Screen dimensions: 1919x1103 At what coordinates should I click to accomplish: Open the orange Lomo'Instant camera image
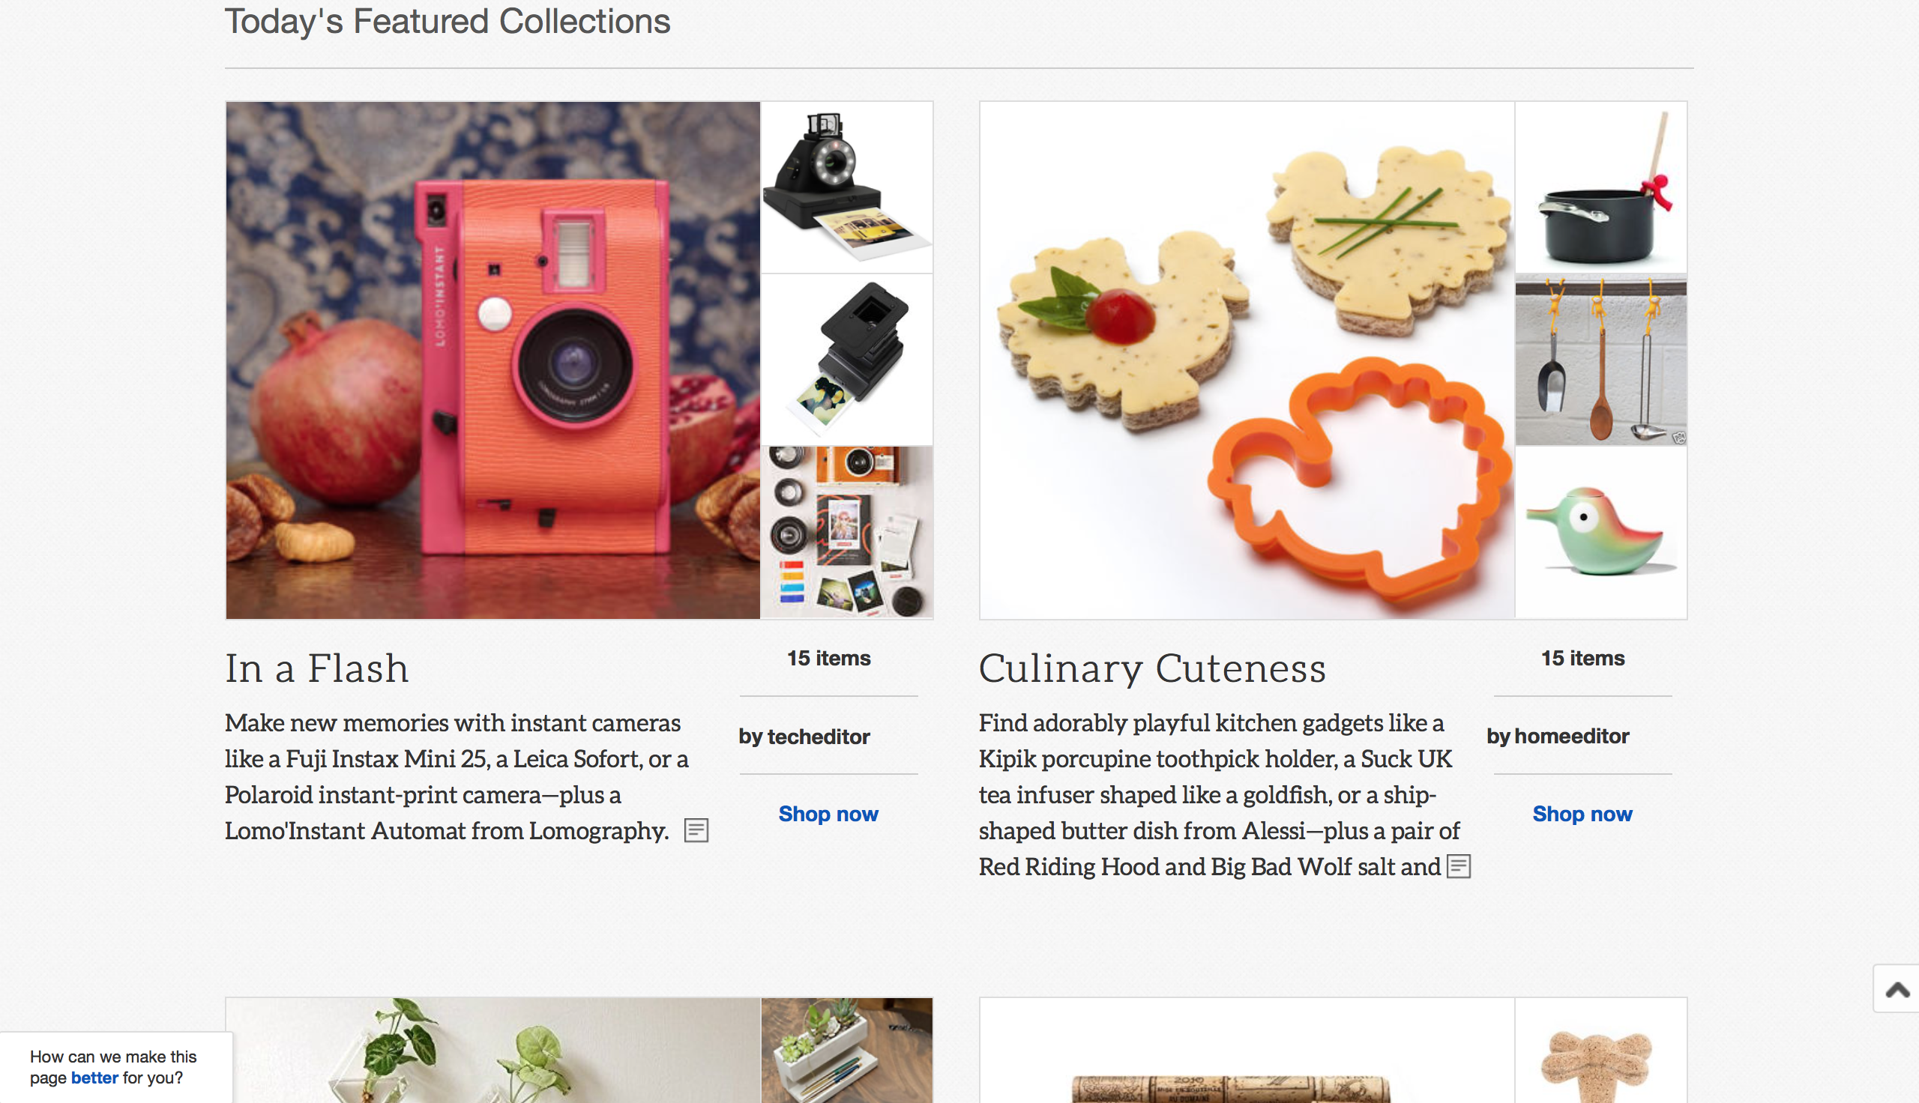pos(493,360)
